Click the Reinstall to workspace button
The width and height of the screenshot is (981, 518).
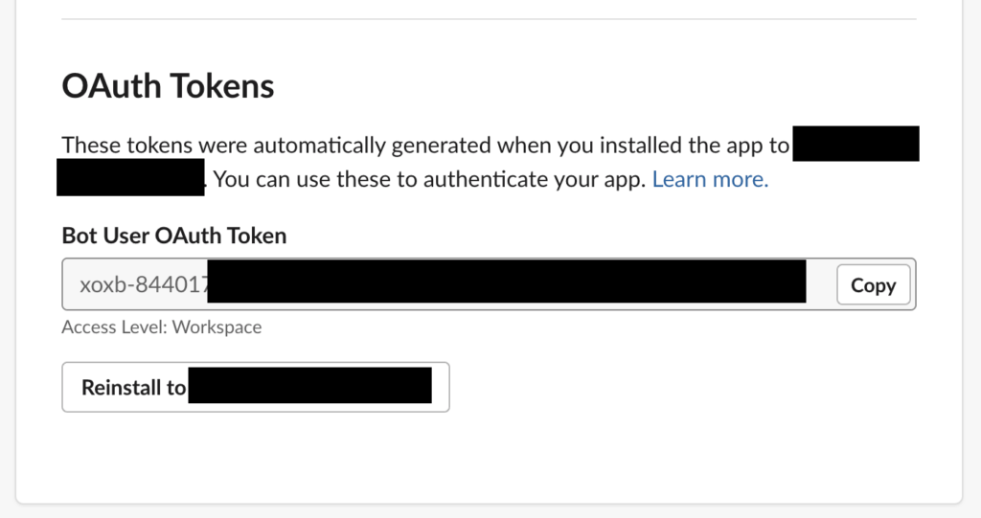coord(255,387)
